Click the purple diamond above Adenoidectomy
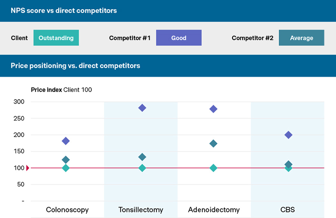Screen dimensions: 336x218 214,109
